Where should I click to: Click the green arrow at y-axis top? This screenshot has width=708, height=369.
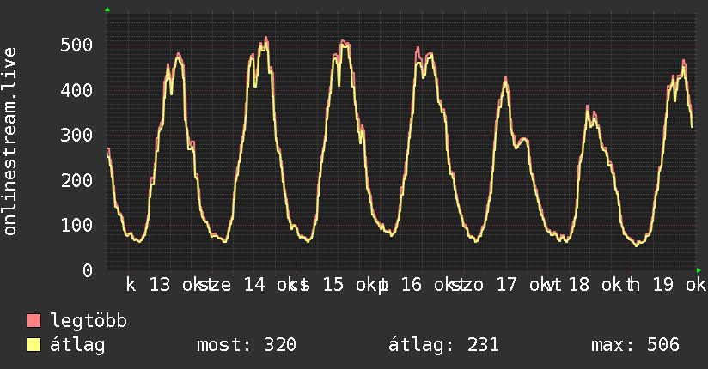tap(107, 9)
